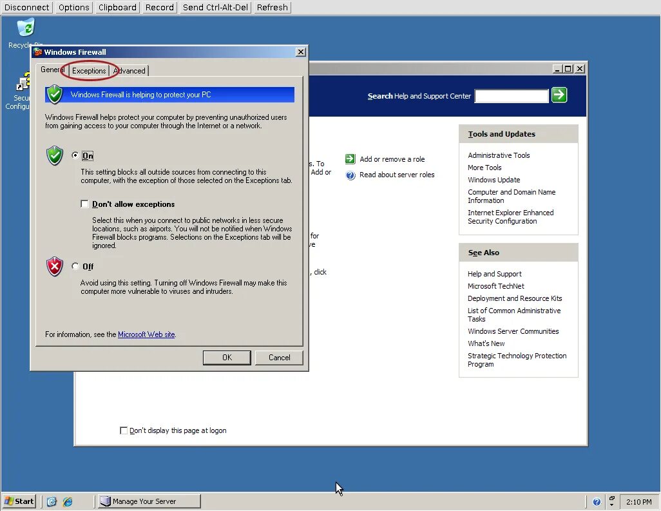Click the Windows Firewall title bar icon
Viewport: 661px width, 511px height.
tap(38, 52)
